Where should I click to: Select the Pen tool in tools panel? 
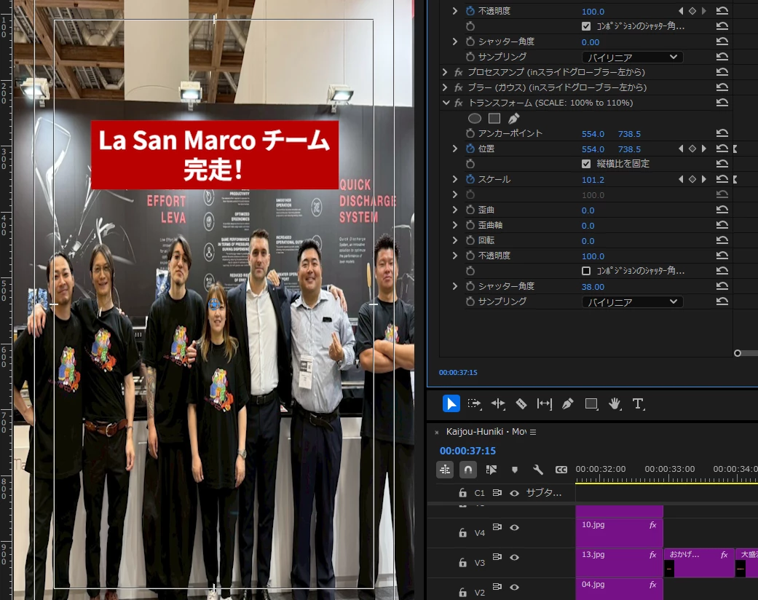click(567, 403)
